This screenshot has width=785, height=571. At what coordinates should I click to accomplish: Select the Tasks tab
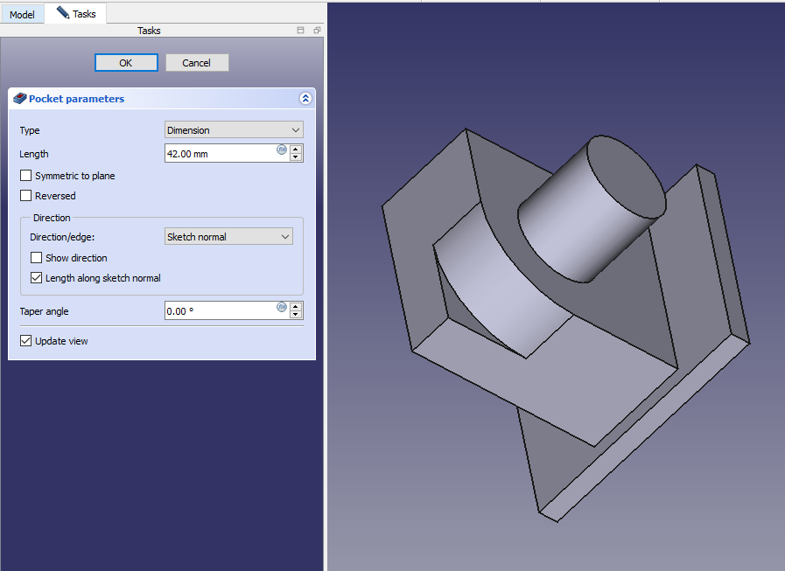pyautogui.click(x=76, y=14)
